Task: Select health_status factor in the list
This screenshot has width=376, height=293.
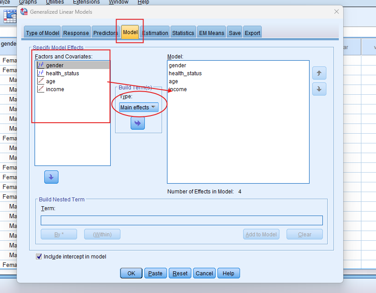Action: [x=62, y=73]
